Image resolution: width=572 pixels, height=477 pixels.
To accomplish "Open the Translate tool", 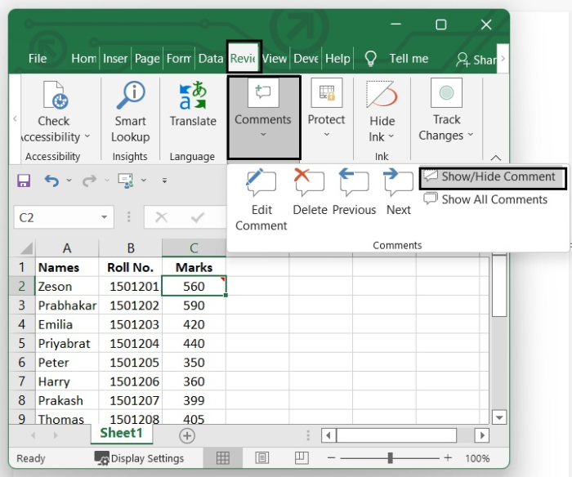I will [193, 105].
